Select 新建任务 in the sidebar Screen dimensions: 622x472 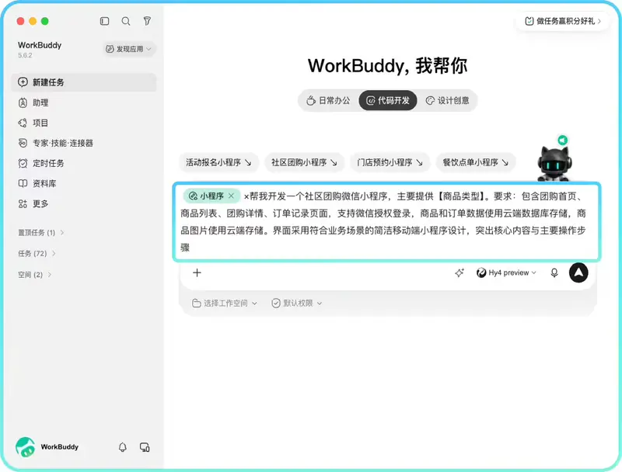[84, 82]
